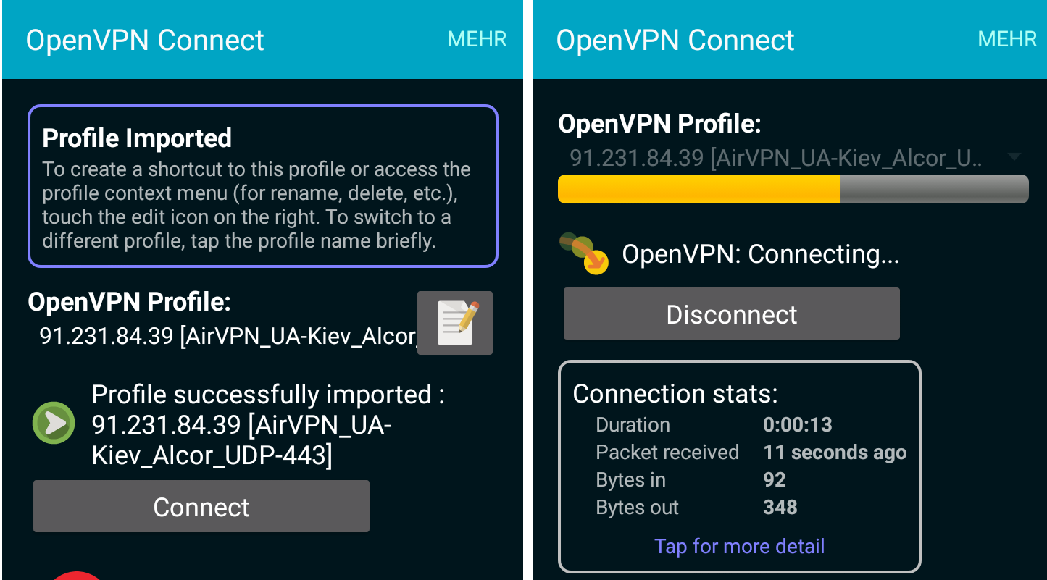The image size is (1047, 580).
Task: Tap the 'OpenVPN: Connecting...' status text
Action: pos(761,254)
